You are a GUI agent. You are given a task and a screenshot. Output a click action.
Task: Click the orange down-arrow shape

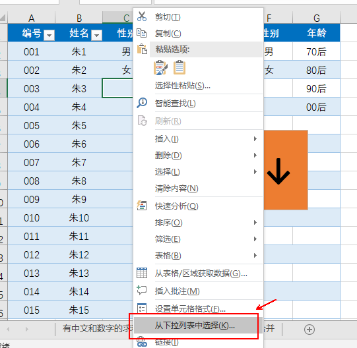click(x=286, y=169)
